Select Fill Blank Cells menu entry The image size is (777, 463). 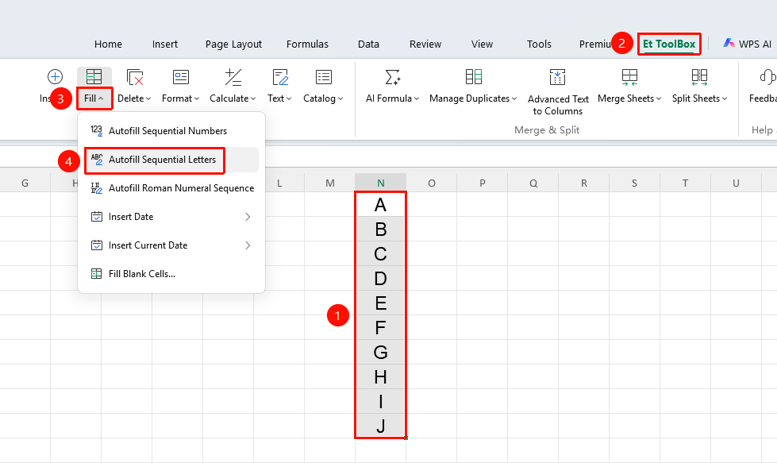pos(171,274)
